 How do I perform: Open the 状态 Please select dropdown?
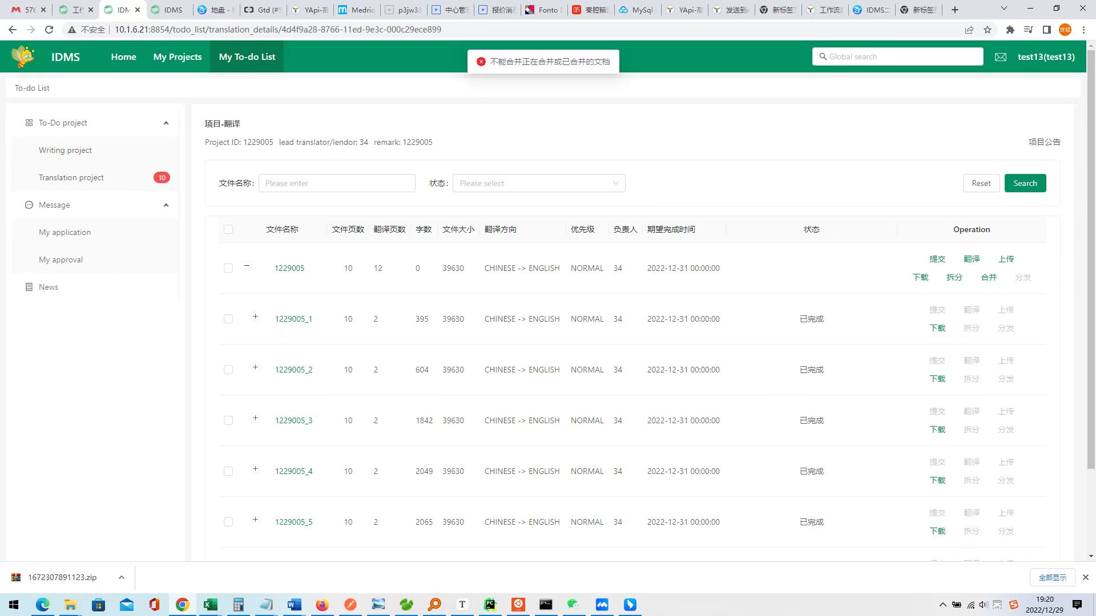tap(539, 183)
